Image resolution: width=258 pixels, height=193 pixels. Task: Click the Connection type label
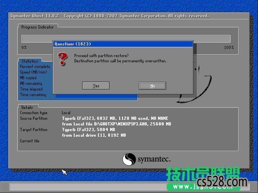(33, 113)
